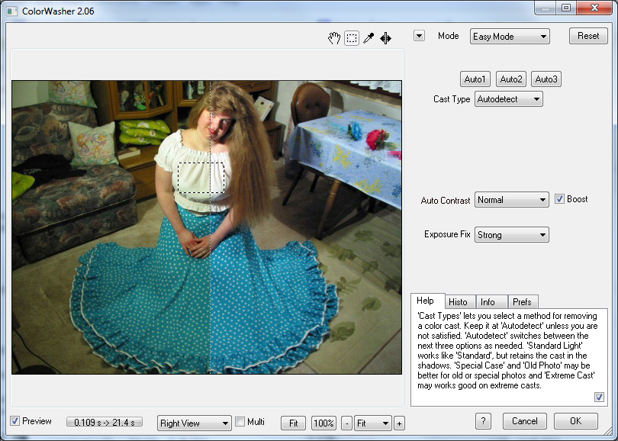Switch to the Histo tab
This screenshot has height=441, width=618.
tap(458, 302)
